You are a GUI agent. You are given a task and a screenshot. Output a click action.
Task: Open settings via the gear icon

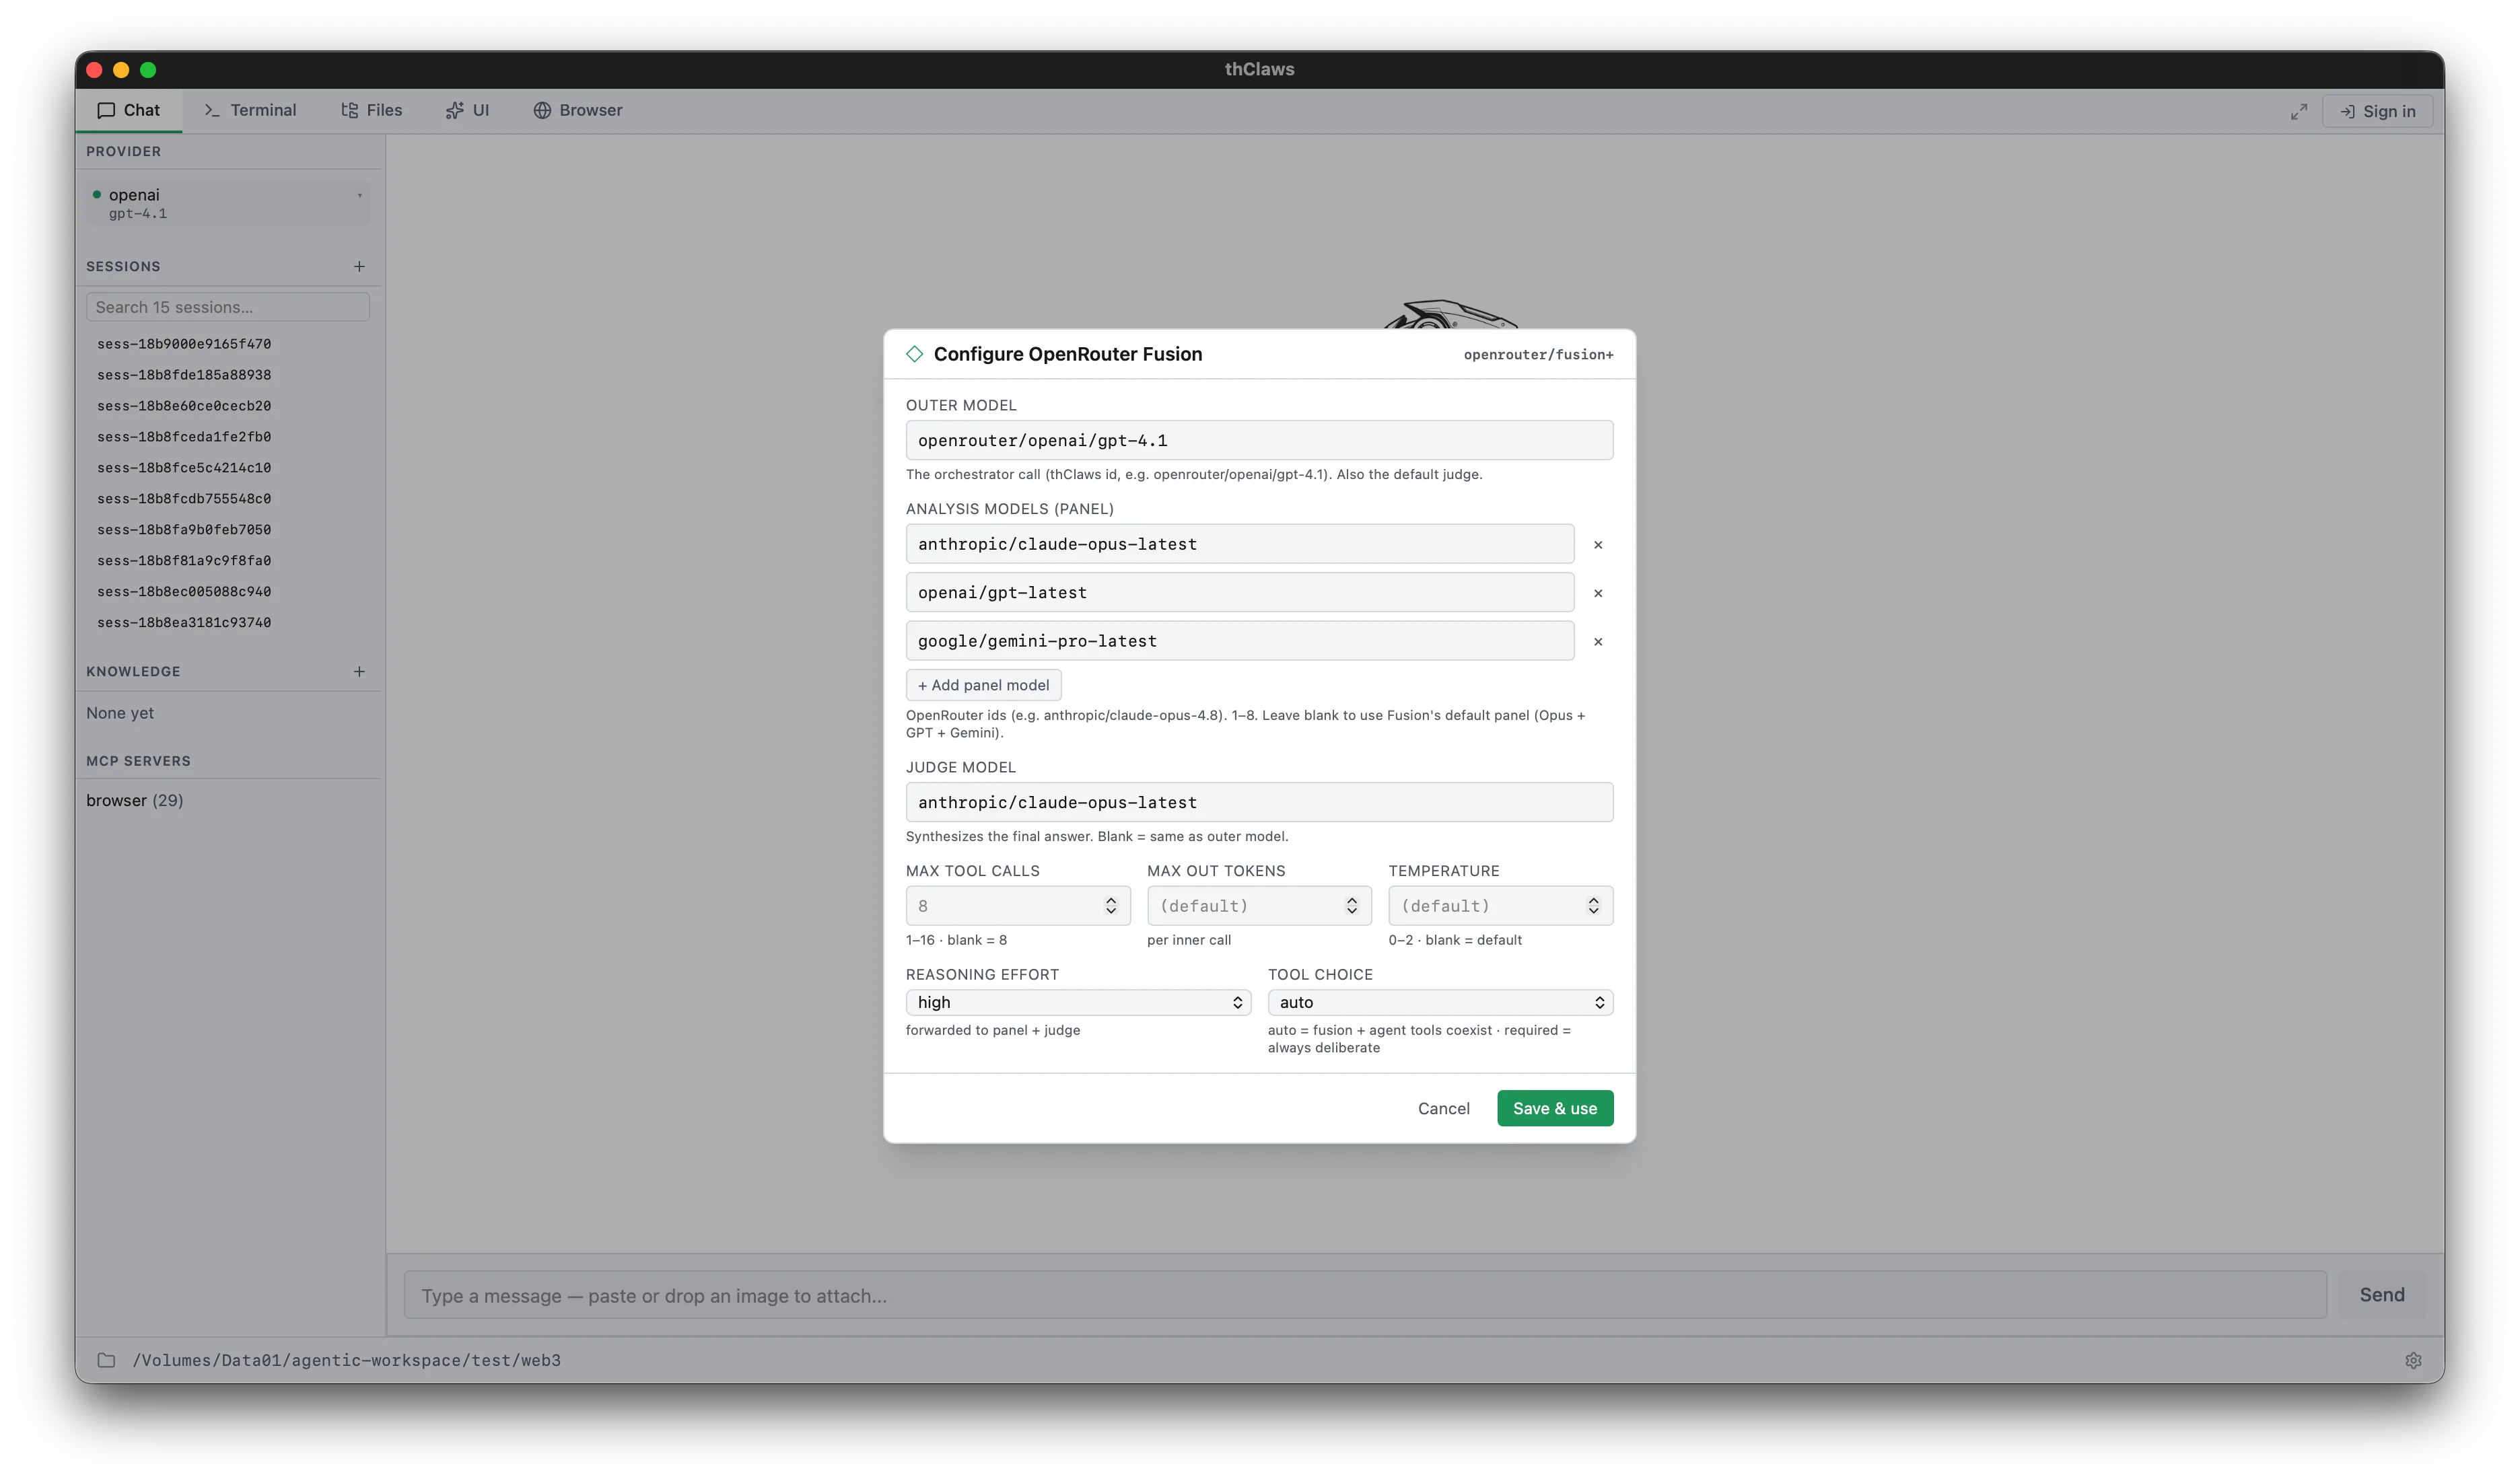(2413, 1360)
